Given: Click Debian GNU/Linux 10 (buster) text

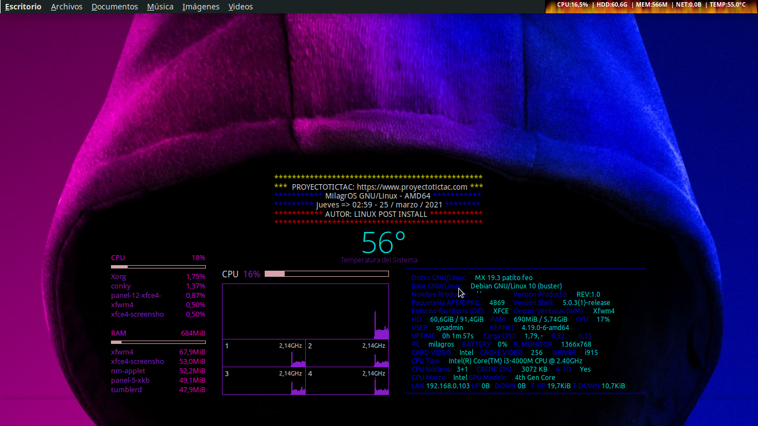Looking at the screenshot, I should pyautogui.click(x=516, y=286).
